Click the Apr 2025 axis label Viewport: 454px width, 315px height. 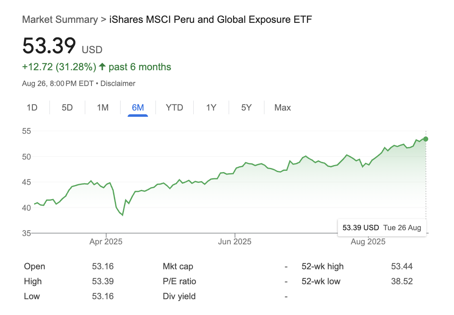[x=106, y=241]
